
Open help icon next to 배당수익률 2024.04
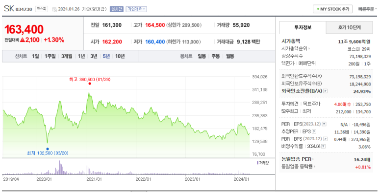[324, 147]
